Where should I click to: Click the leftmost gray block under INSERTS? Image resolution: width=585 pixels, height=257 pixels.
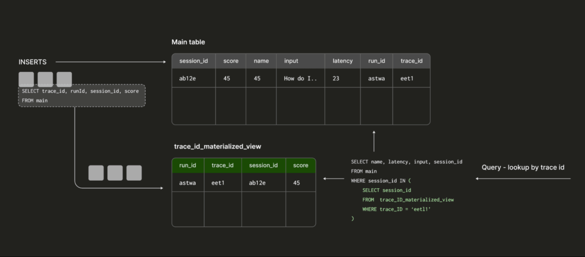26,80
